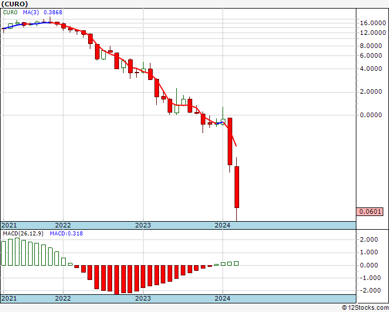
Task: Click the highlighted 0.0601 last price tag
Action: click(x=370, y=211)
